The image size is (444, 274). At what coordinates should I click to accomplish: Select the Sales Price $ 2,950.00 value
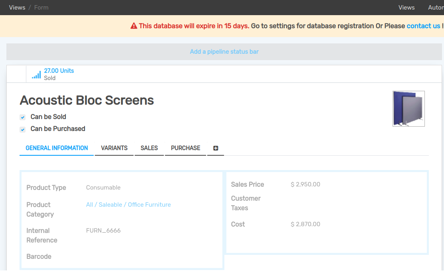305,184
